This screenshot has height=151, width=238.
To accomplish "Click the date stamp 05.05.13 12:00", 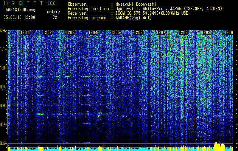I will pyautogui.click(x=19, y=17).
